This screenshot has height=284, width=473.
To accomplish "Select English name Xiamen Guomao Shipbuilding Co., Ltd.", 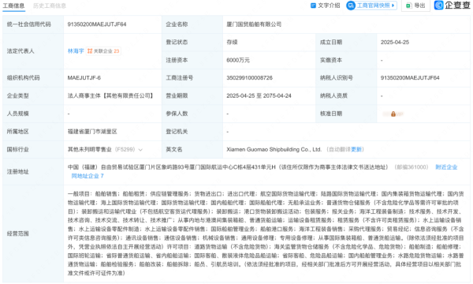I will [x=274, y=149].
